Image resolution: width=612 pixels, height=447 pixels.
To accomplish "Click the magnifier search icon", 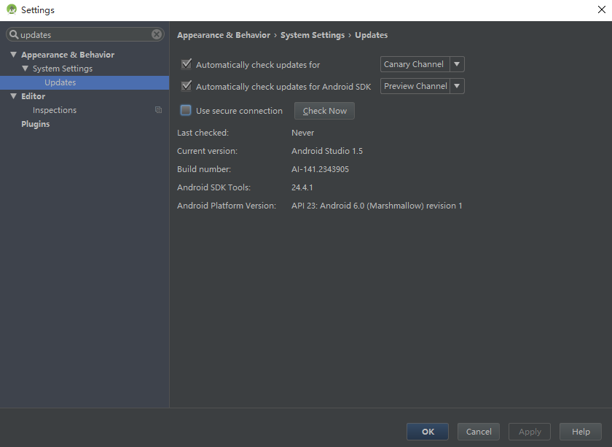I will click(x=14, y=34).
